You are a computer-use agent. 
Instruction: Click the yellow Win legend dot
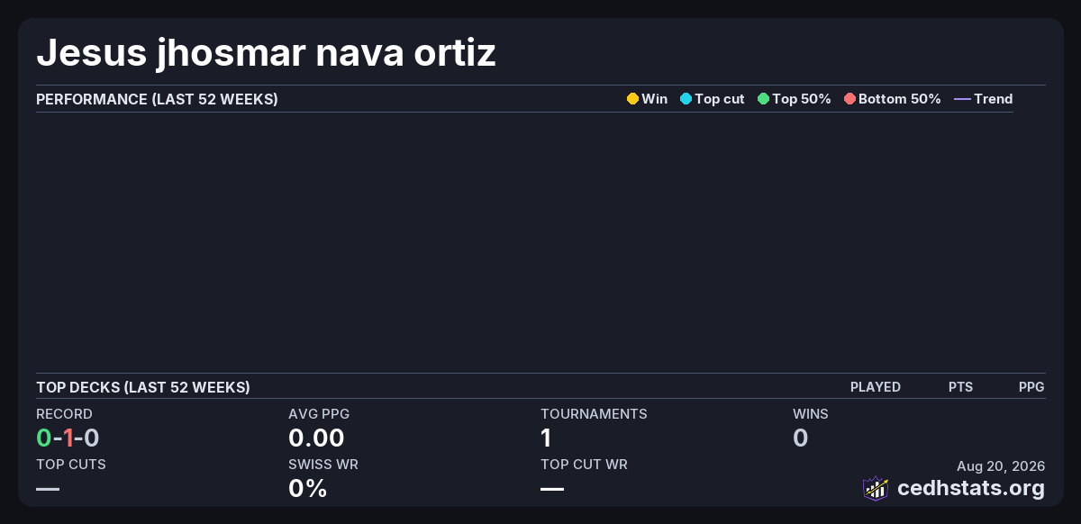[x=632, y=99]
